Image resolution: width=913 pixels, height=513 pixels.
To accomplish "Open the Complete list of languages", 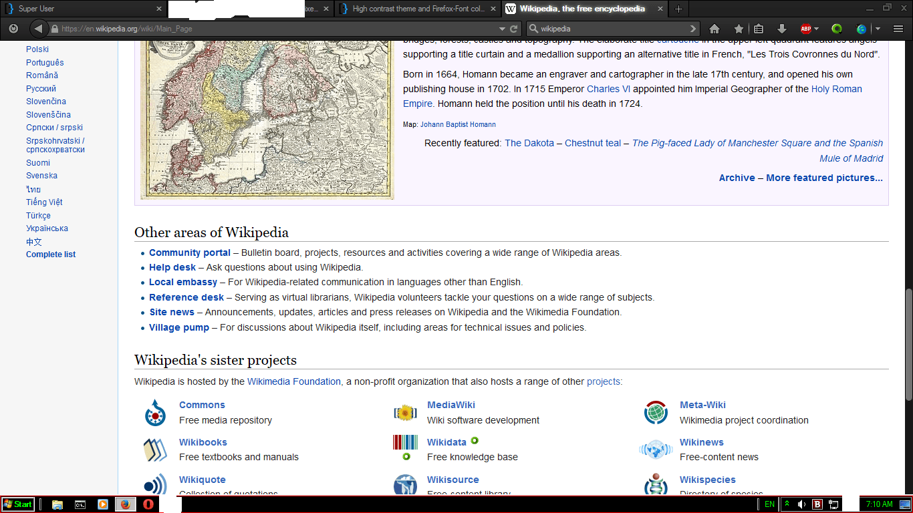I will pyautogui.click(x=51, y=254).
